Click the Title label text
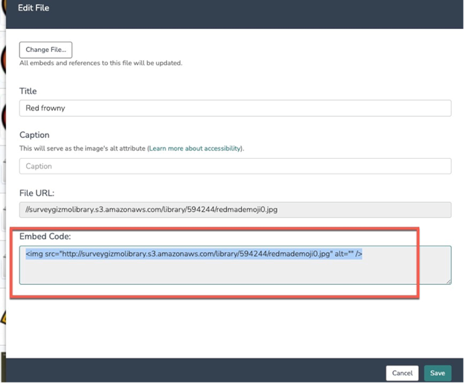 click(28, 91)
